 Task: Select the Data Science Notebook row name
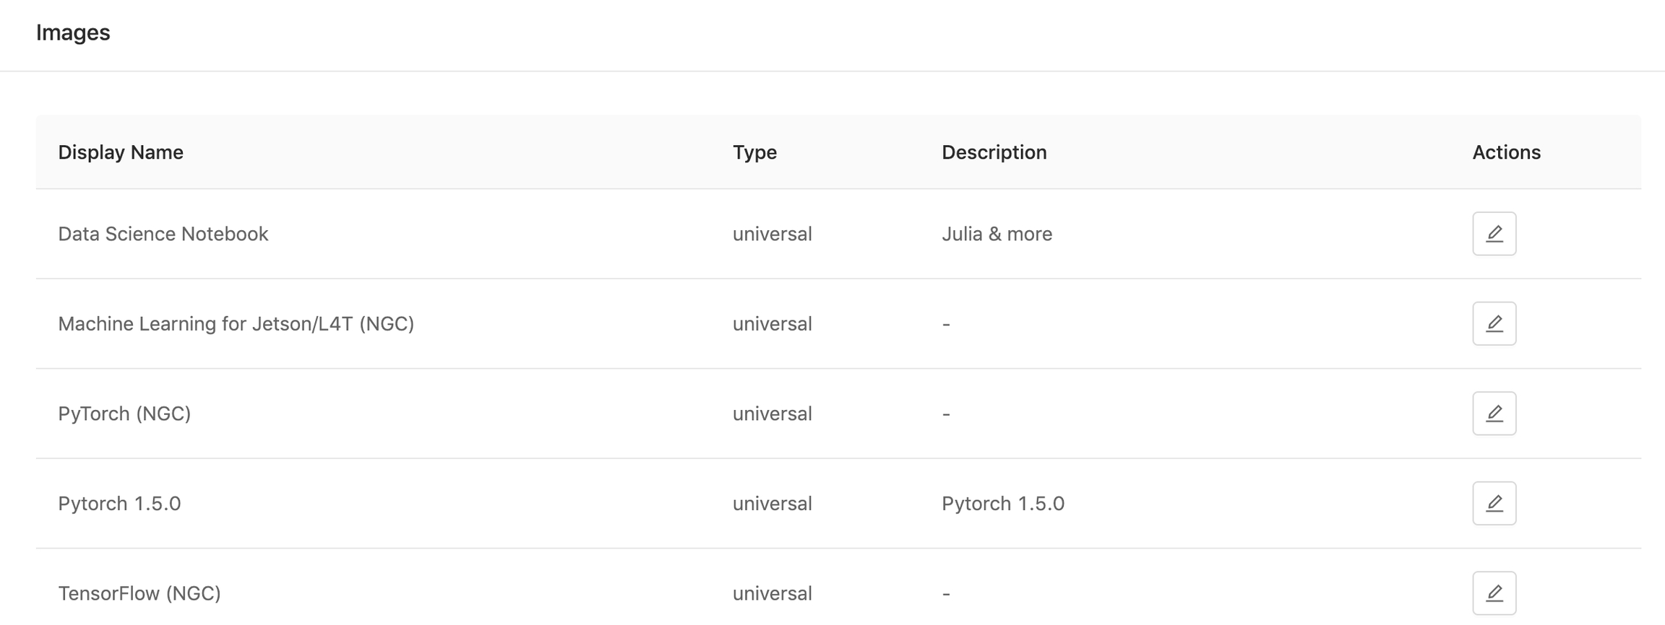pyautogui.click(x=163, y=234)
